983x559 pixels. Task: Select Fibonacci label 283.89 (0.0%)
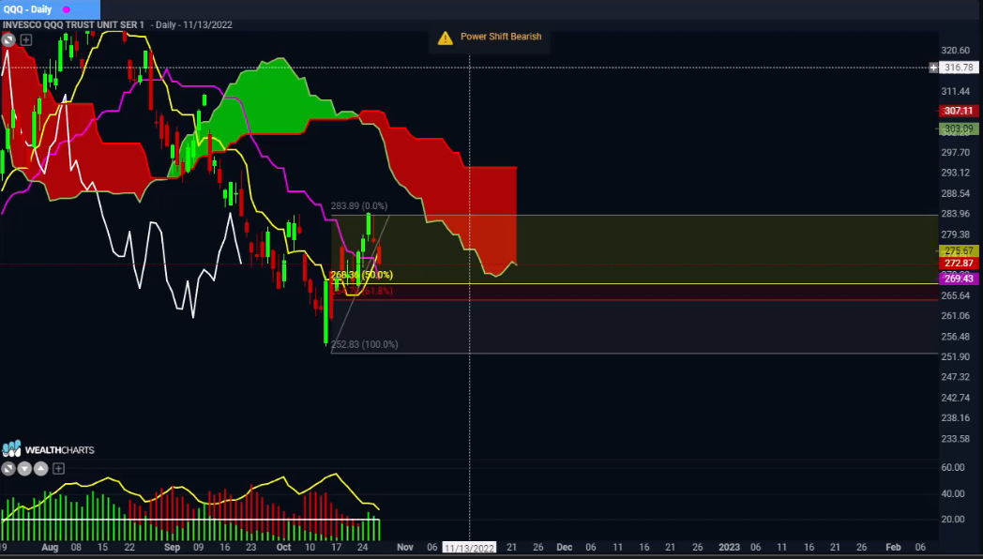(x=359, y=206)
